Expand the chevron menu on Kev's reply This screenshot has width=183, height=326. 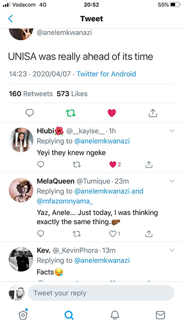point(172,250)
